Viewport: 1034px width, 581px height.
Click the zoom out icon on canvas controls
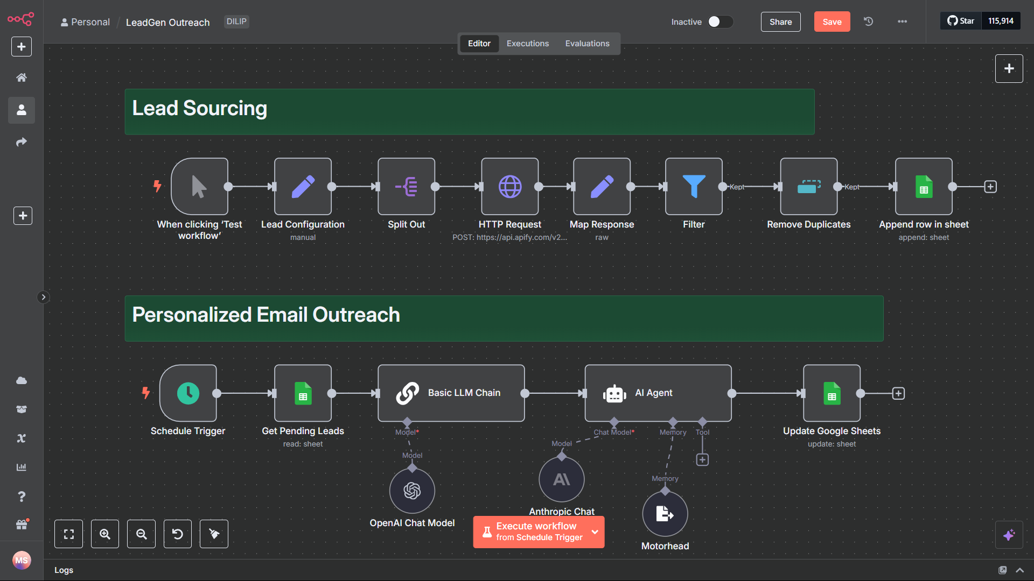pos(141,534)
